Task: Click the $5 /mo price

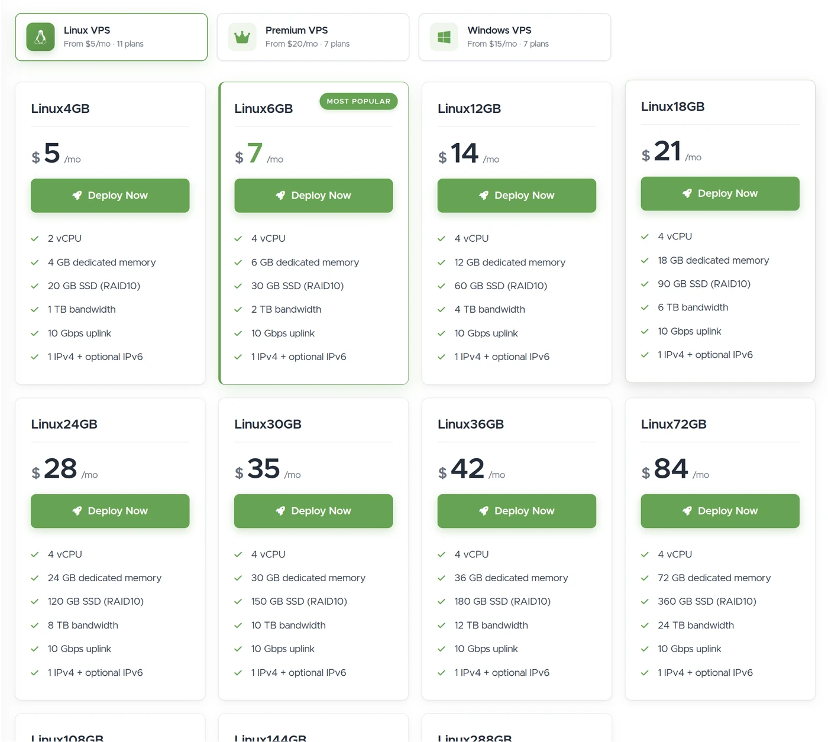Action: [x=56, y=154]
